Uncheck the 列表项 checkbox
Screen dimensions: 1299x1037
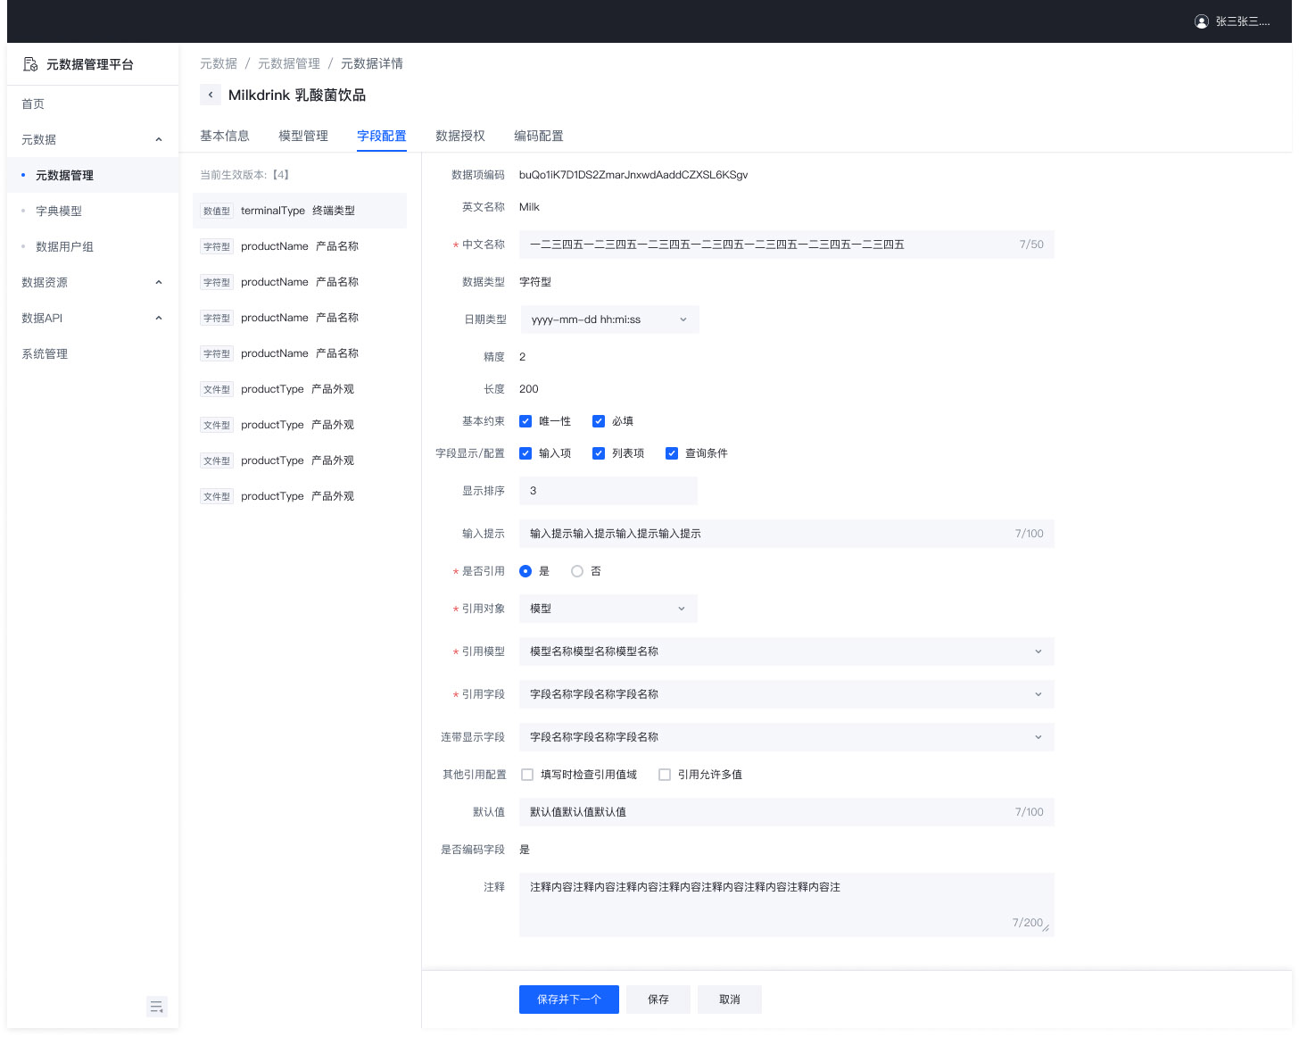(x=599, y=453)
